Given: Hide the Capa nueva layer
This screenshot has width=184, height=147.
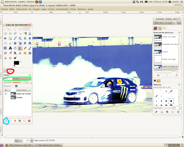Looking at the screenshot, I should click(x=6, y=90).
